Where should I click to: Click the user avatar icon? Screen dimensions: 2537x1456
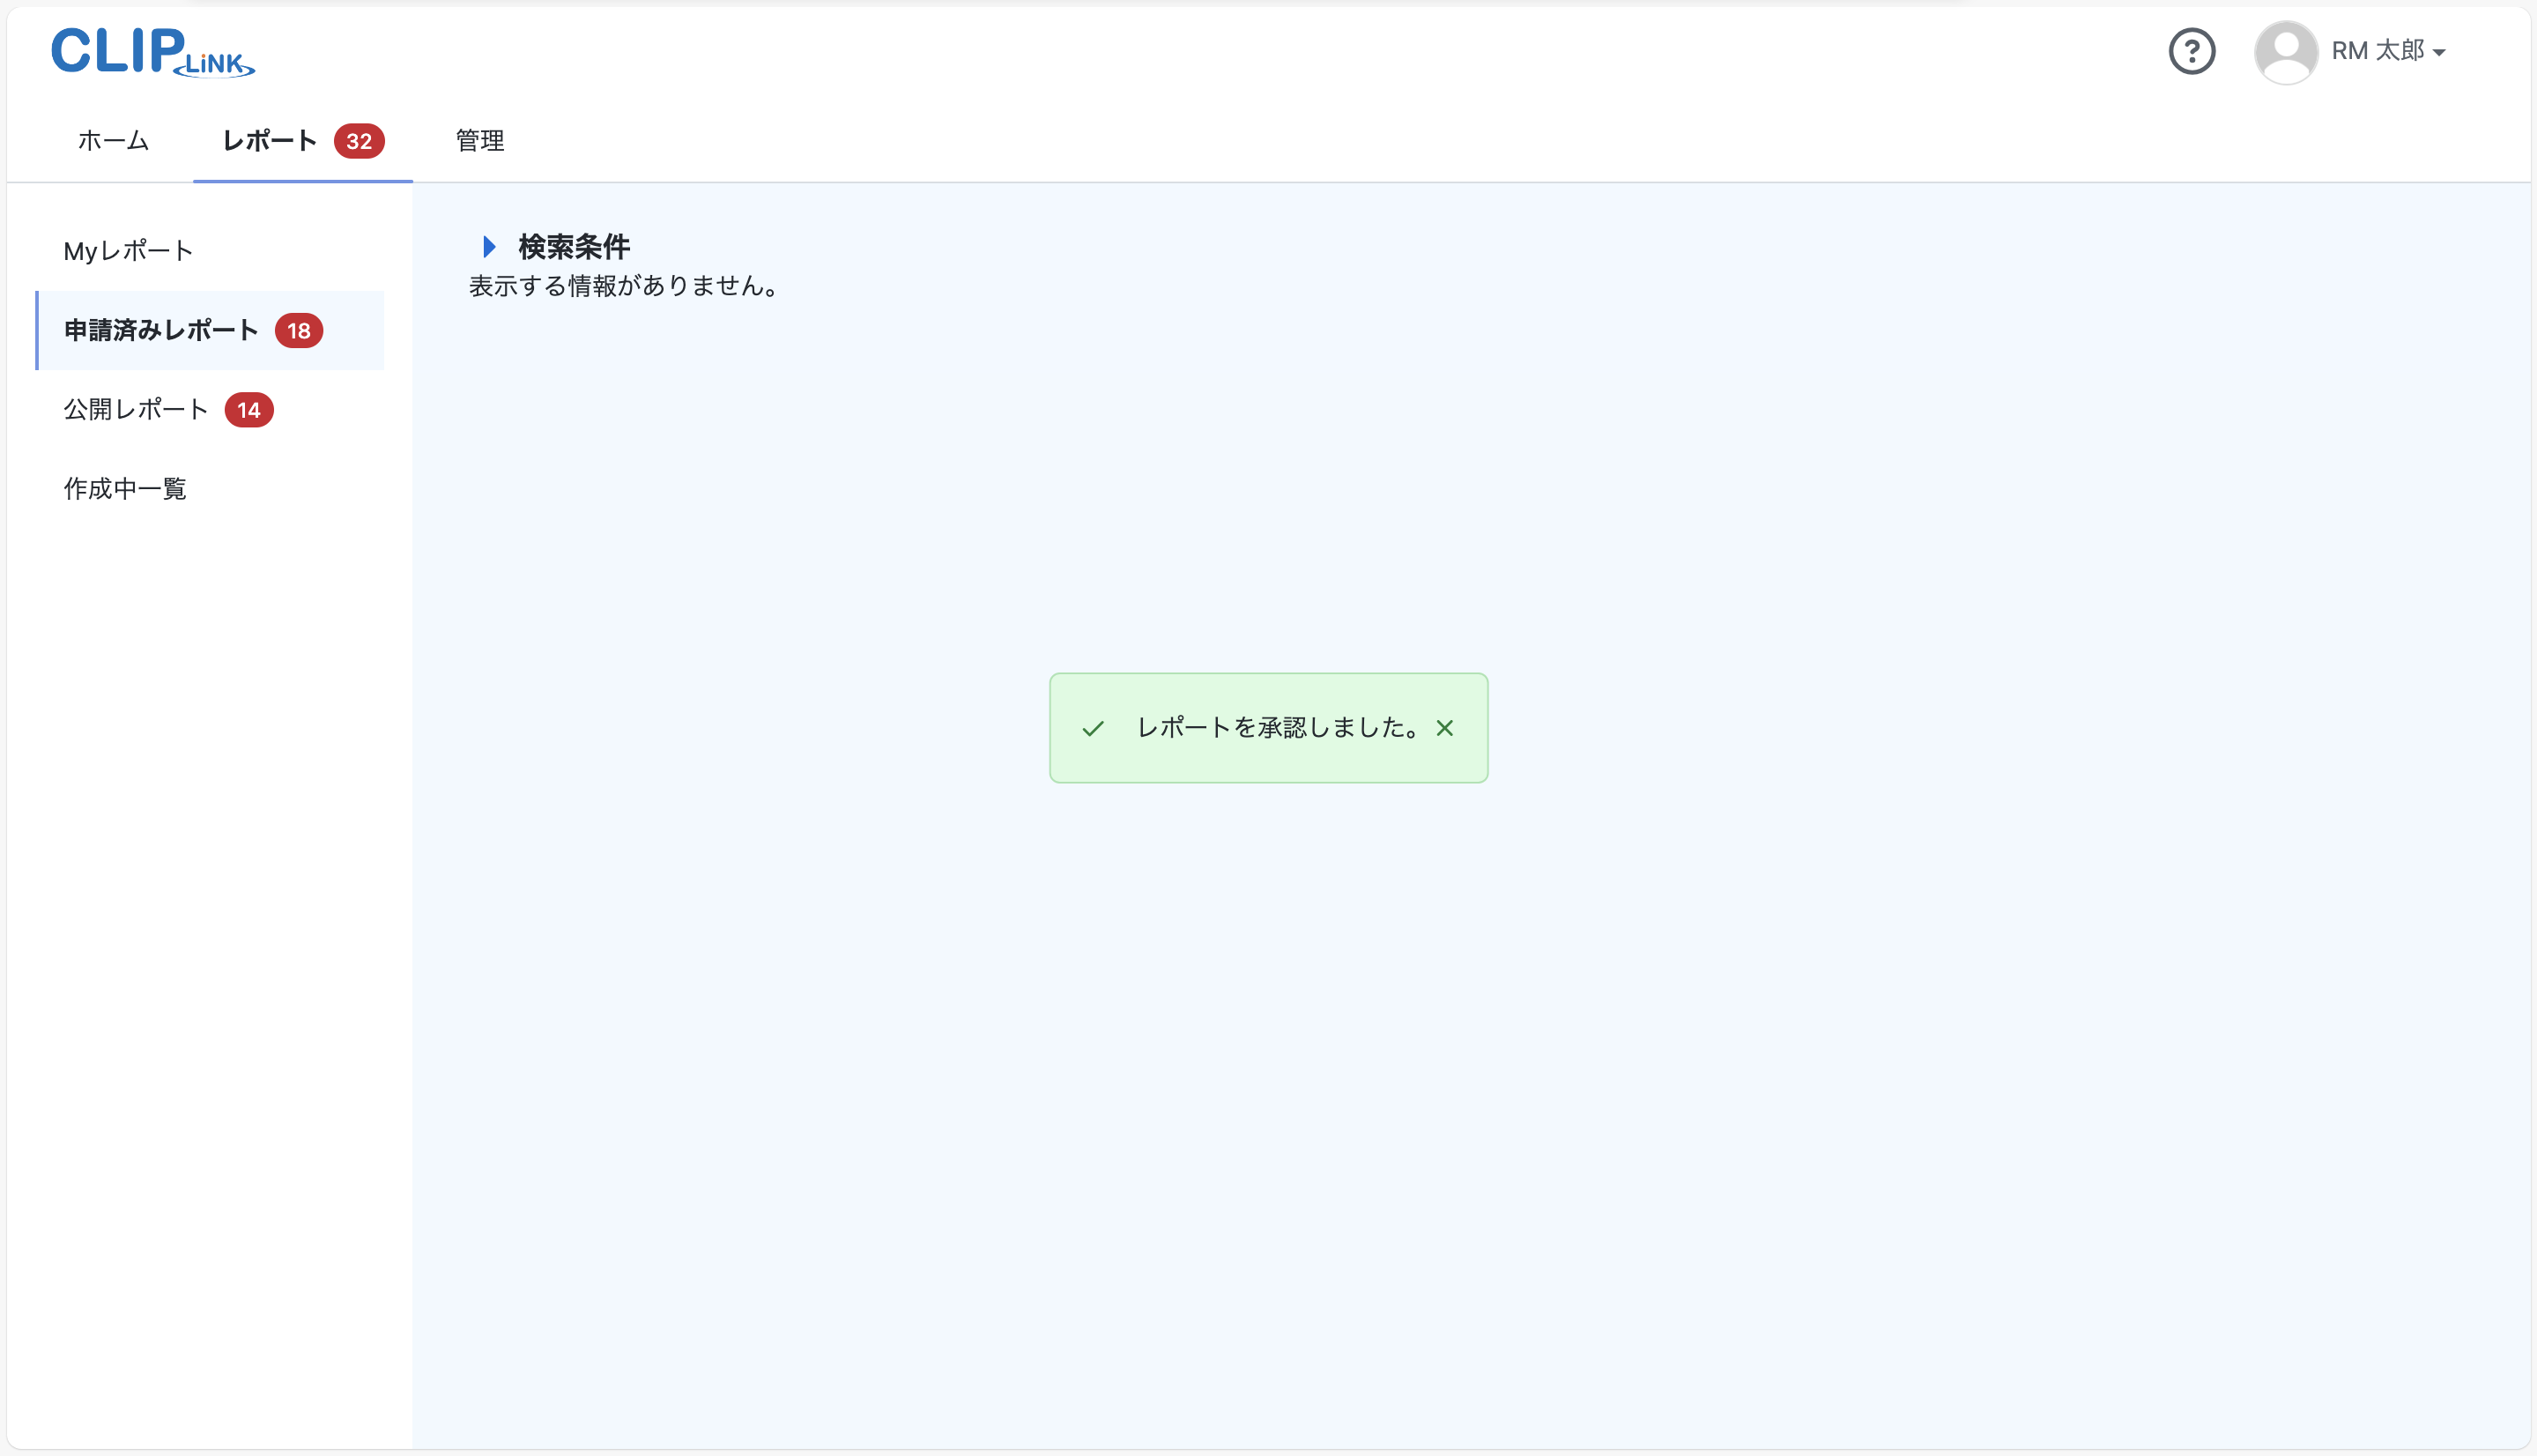[x=2286, y=51]
